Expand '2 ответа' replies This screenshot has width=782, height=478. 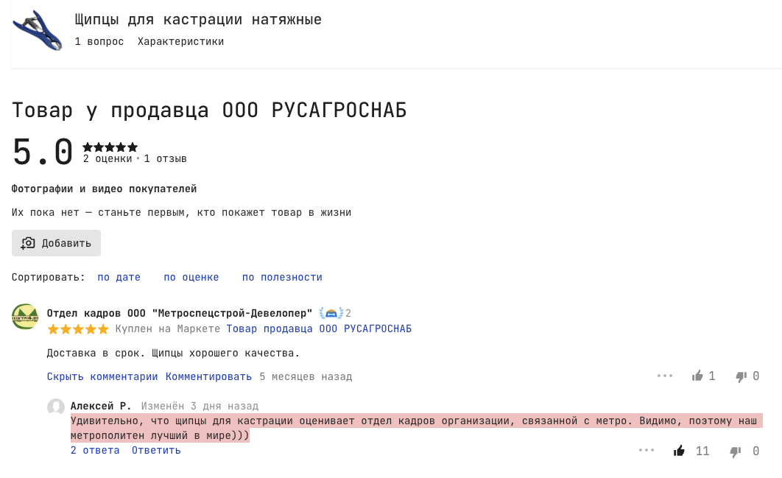[95, 450]
